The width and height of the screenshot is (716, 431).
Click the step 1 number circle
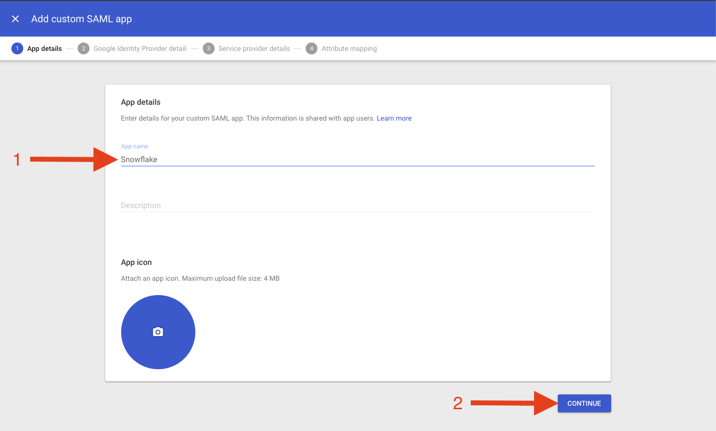(x=17, y=48)
